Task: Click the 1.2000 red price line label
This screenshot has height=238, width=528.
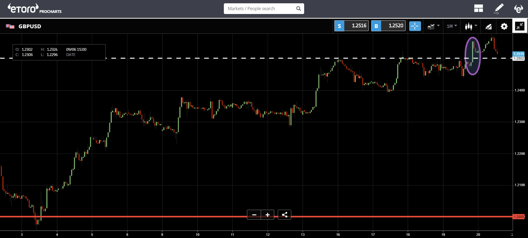Action: 519,217
